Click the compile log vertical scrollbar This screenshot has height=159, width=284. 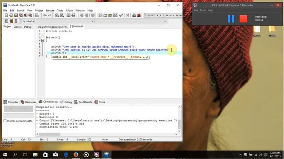coord(179,119)
